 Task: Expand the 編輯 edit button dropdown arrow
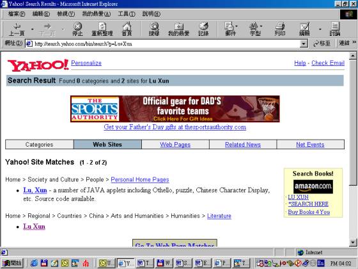[320, 29]
